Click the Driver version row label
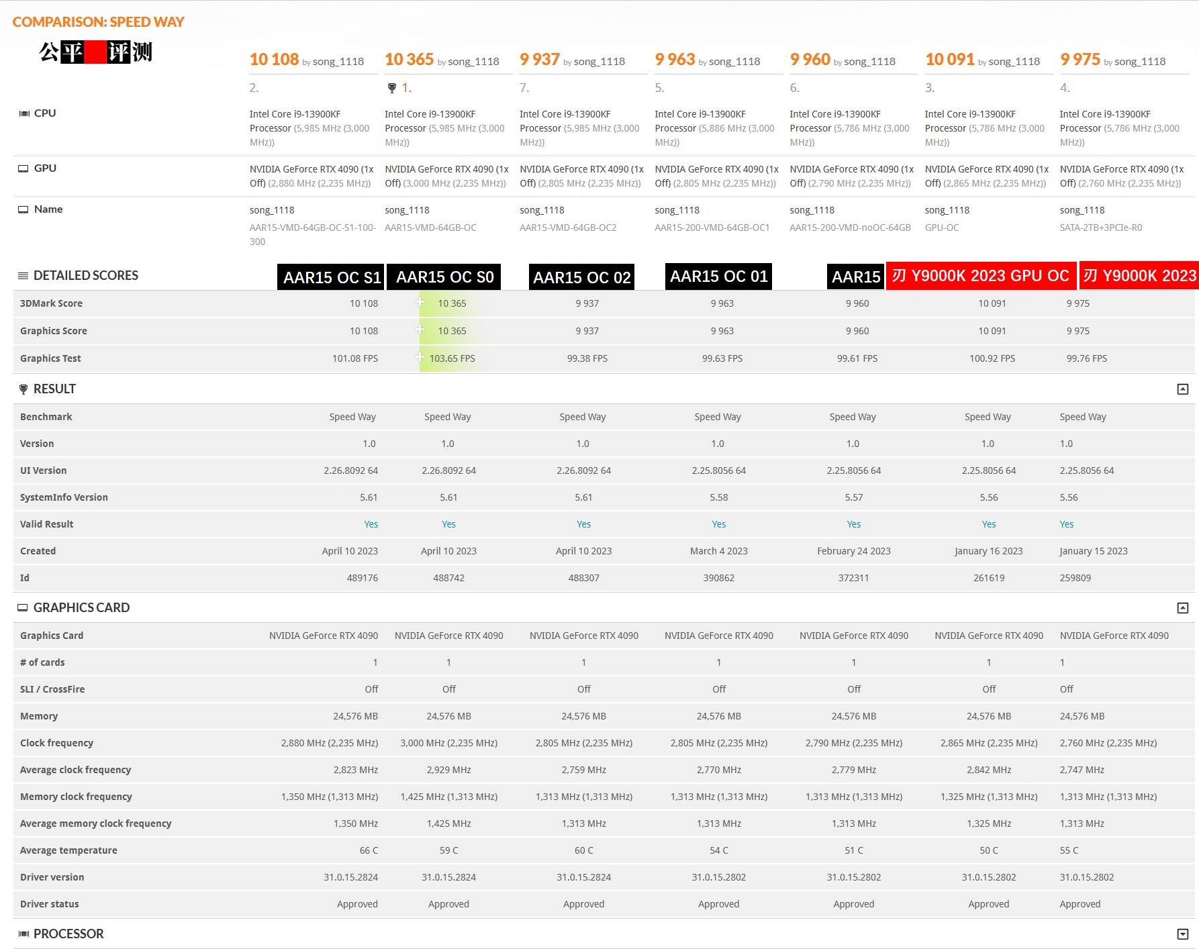 pos(52,878)
